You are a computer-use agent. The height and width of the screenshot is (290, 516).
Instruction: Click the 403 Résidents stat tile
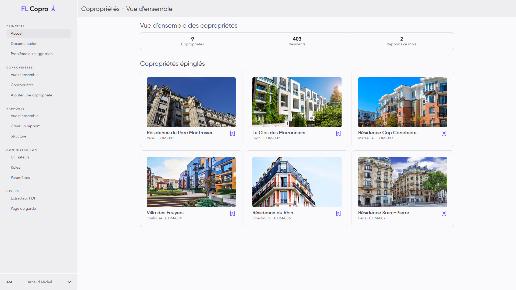tap(297, 41)
